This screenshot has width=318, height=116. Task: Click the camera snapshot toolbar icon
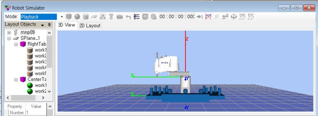pyautogui.click(x=120, y=17)
